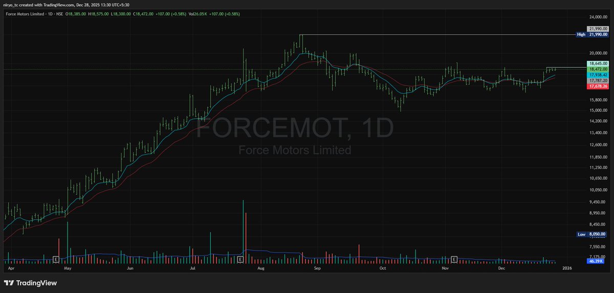This screenshot has height=293, width=614.
Task: Click the Sep label on time axis
Action: (317, 267)
